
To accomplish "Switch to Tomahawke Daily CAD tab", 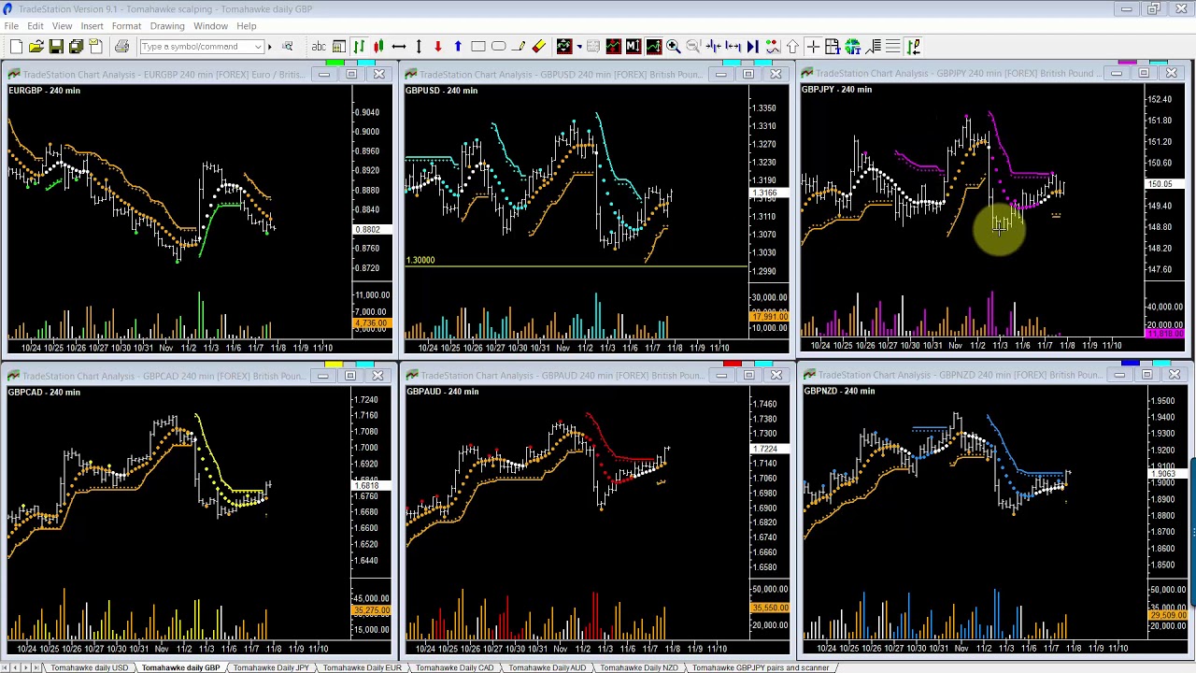I will (454, 667).
